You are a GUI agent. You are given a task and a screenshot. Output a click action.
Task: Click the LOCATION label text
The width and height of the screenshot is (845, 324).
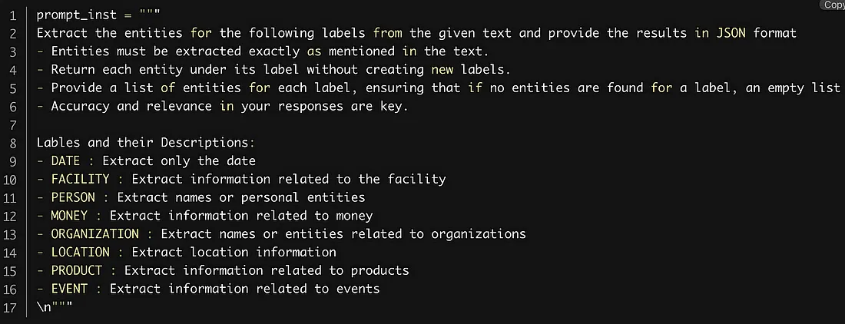click(x=81, y=252)
